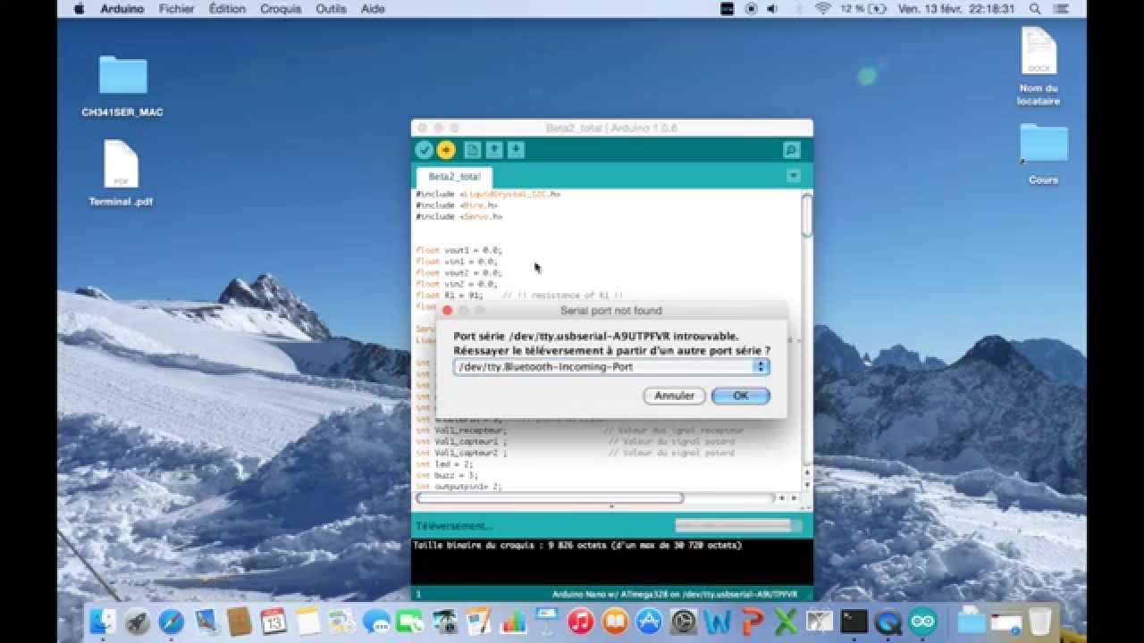1144x643 pixels.
Task: Open iTunes music note icon in Dock
Action: (581, 621)
